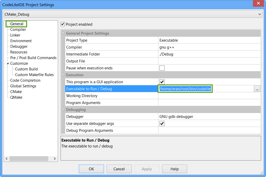Open the Custom Build page

(x=26, y=69)
